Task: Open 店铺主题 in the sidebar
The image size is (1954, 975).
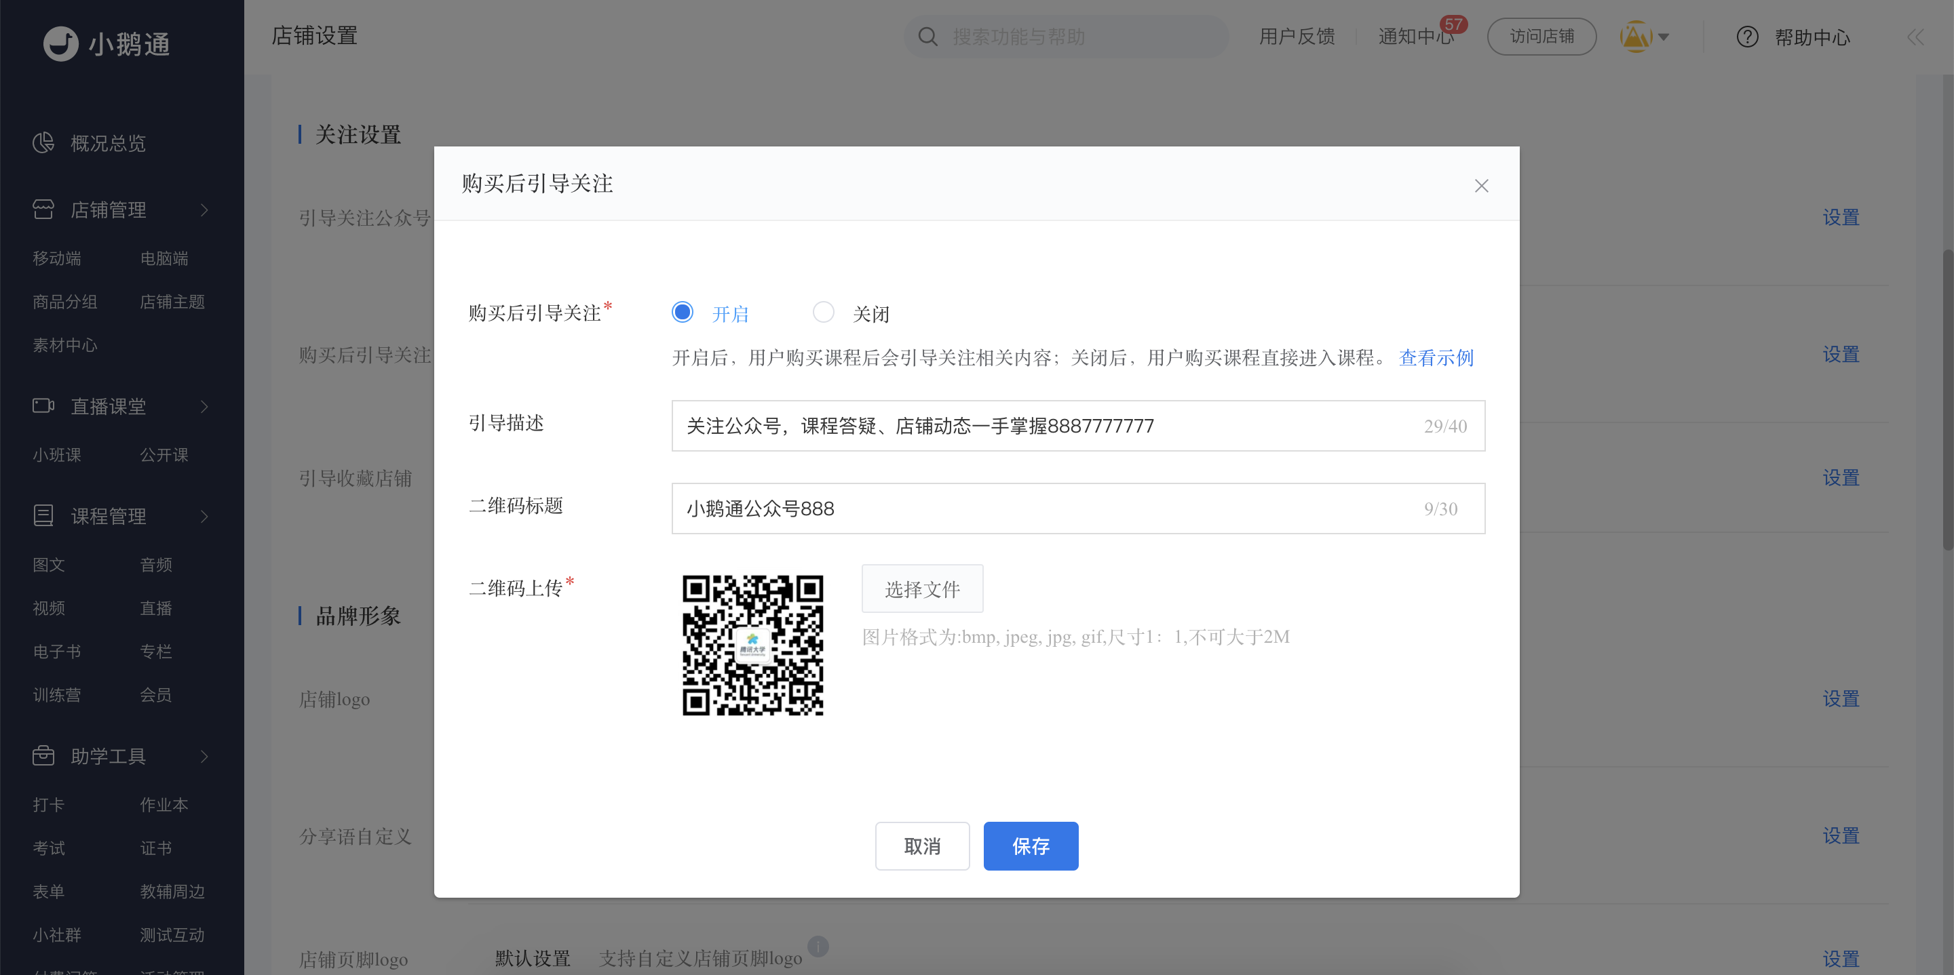Action: [172, 302]
